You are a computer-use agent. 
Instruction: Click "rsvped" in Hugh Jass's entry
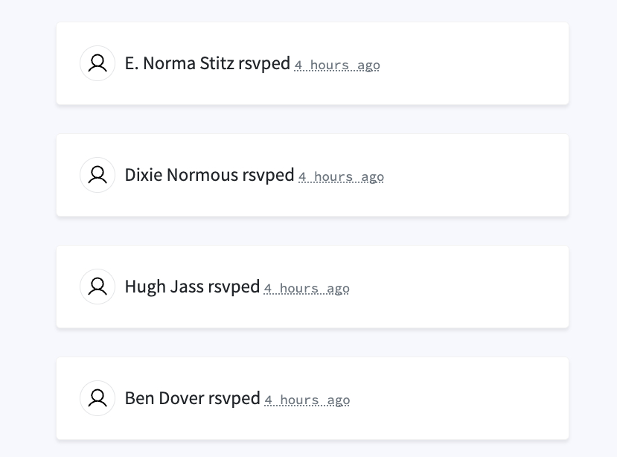coord(234,287)
